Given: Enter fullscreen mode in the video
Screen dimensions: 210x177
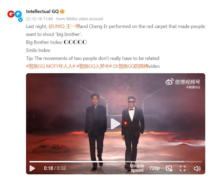Looking at the screenshot, I should coord(182,168).
